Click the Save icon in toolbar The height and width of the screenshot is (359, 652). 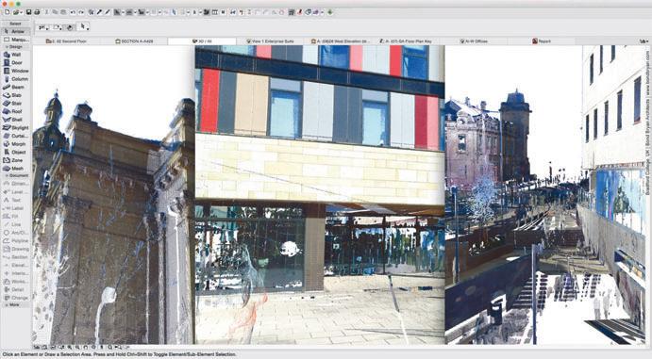[28, 12]
